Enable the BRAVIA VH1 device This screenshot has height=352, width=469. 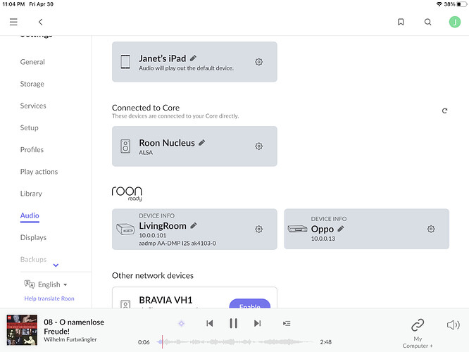click(x=250, y=304)
